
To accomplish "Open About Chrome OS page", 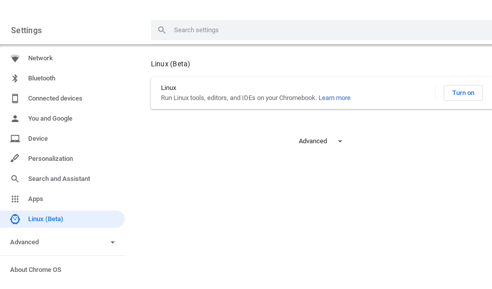I will (x=35, y=269).
